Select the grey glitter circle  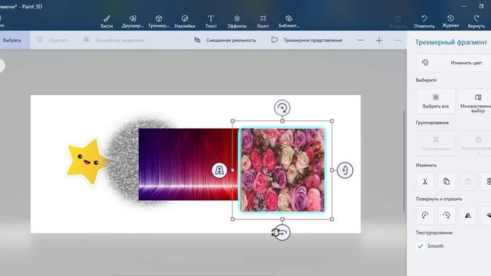(x=123, y=163)
